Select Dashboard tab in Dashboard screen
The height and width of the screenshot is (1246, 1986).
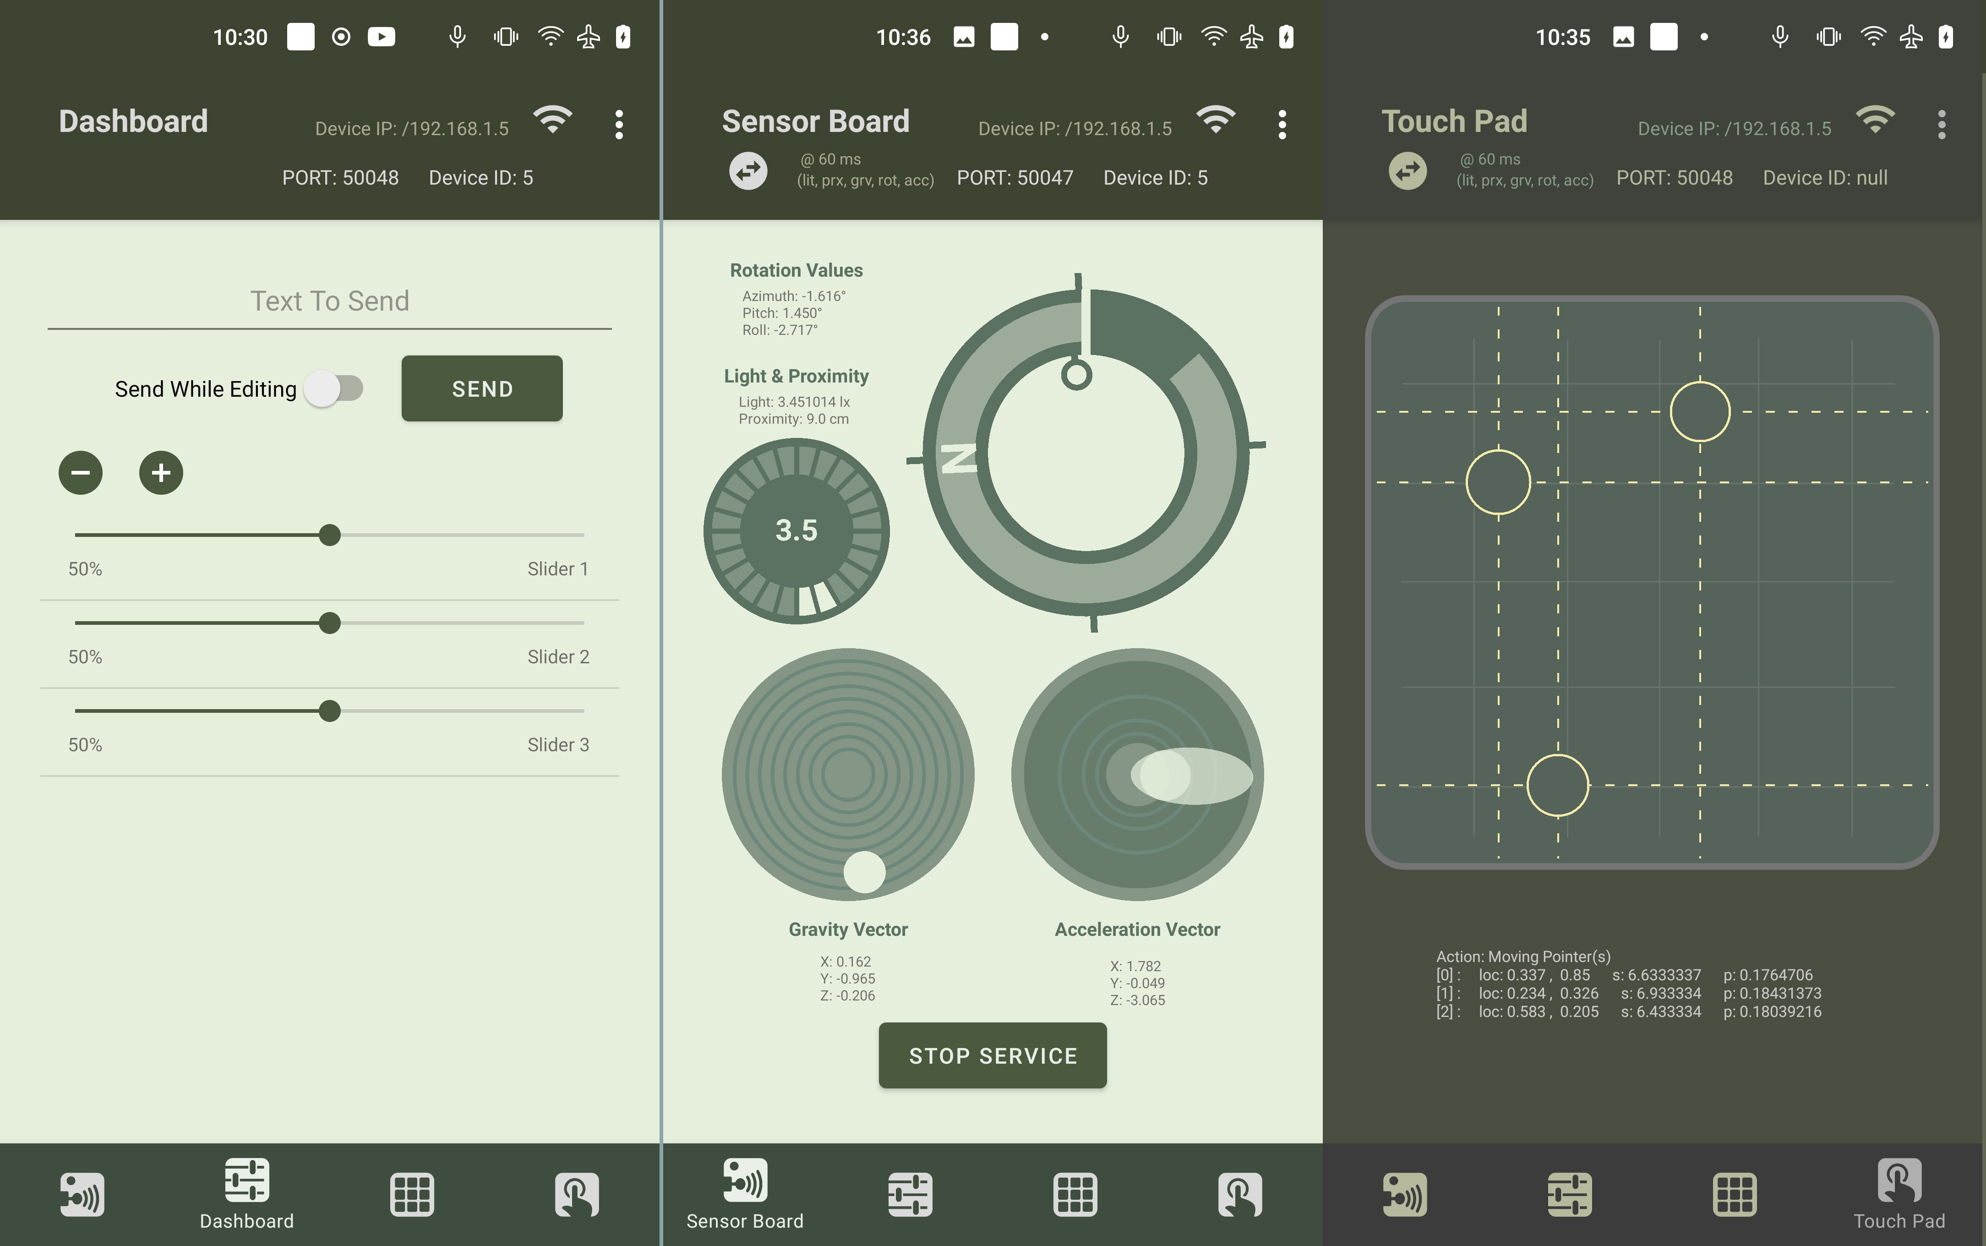246,1194
